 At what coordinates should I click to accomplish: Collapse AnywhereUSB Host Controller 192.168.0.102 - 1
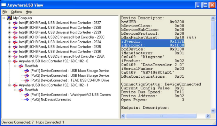(x=9, y=85)
